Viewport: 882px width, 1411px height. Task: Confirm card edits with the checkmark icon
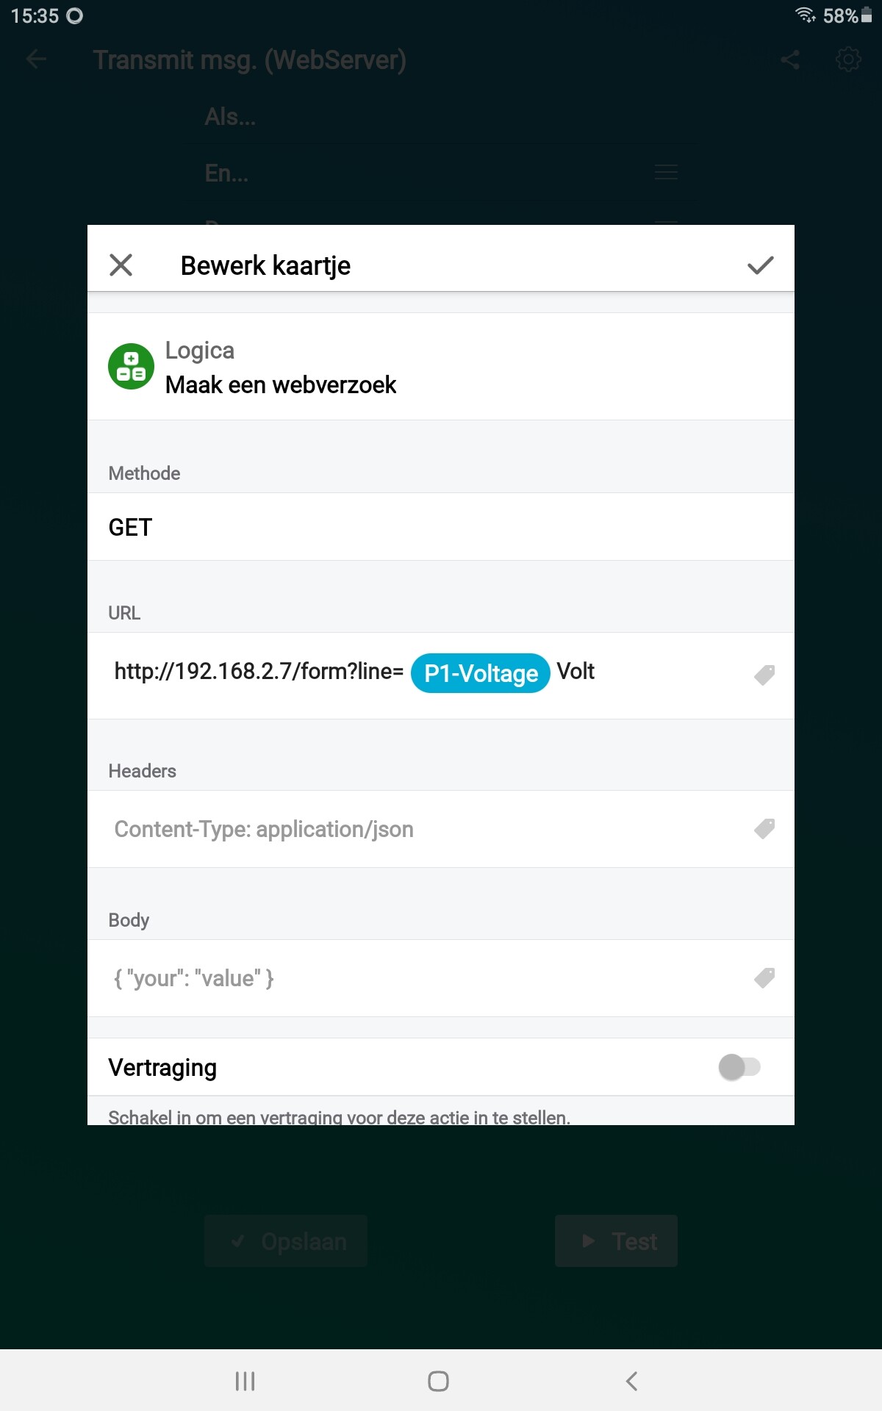[761, 265]
